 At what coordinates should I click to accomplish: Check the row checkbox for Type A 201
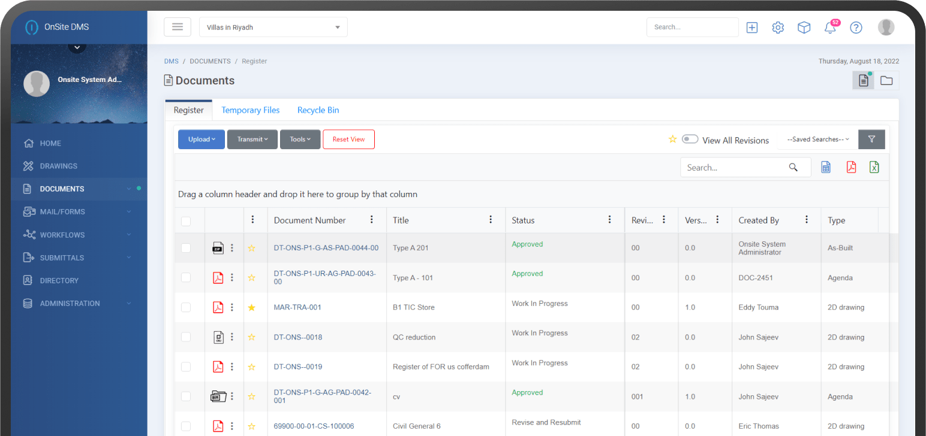pyautogui.click(x=186, y=248)
